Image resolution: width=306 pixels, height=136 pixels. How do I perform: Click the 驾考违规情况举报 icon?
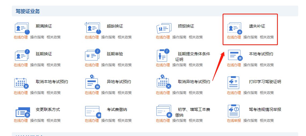click(x=233, y=111)
